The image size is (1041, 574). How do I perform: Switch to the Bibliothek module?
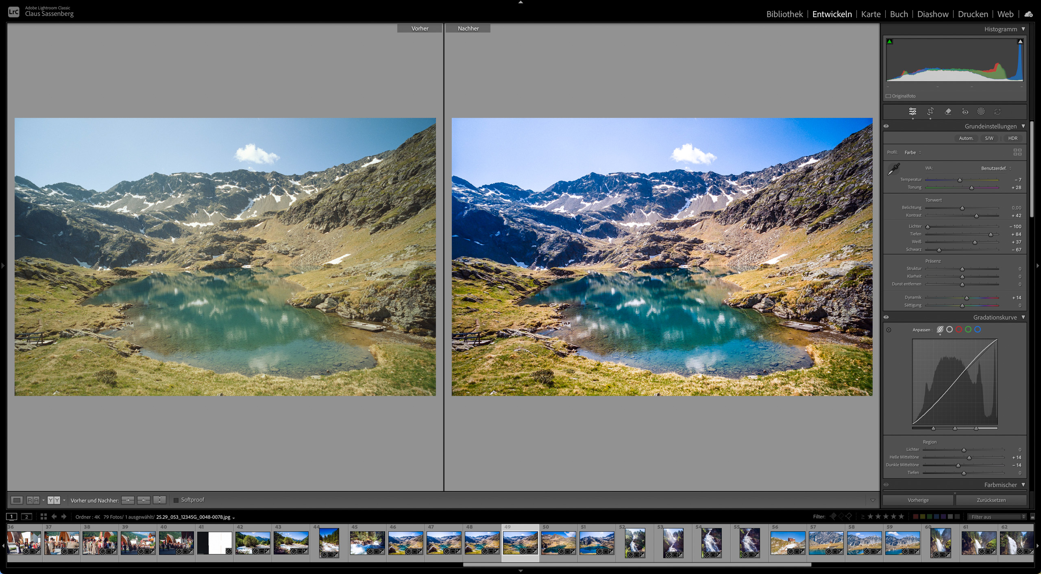784,14
